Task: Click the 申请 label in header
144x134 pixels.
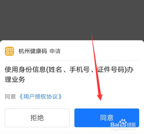Action: (x=55, y=51)
